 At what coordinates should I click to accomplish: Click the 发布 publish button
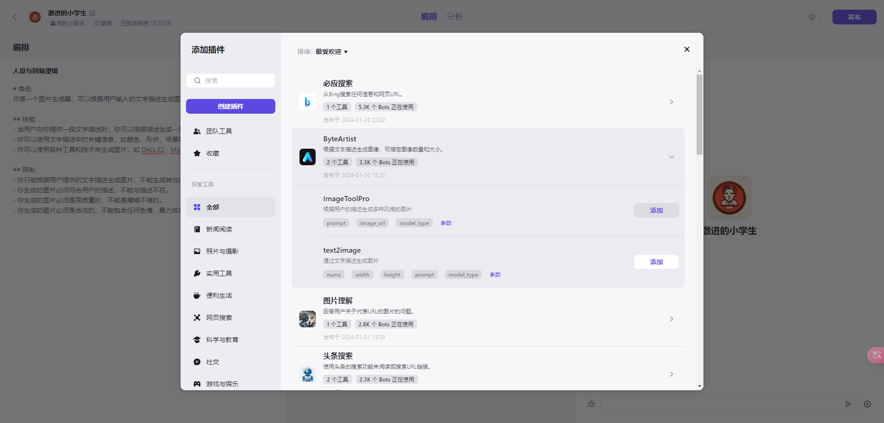(x=855, y=17)
